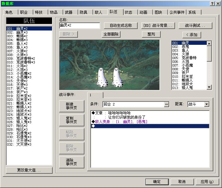222x188 pixels.
Task: Click the [ED] 战斗背景 button
Action: click(x=158, y=26)
